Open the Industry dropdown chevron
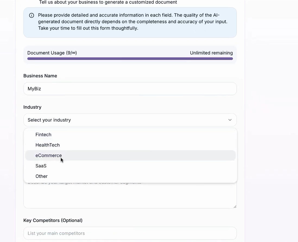Image resolution: width=298 pixels, height=242 pixels. (230, 120)
